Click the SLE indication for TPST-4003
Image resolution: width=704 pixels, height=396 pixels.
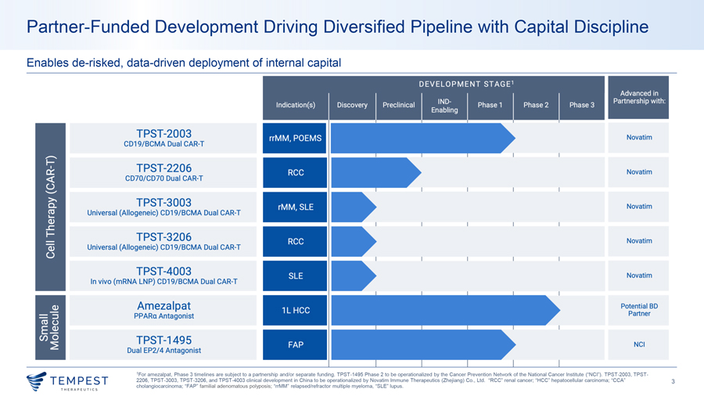[295, 275]
